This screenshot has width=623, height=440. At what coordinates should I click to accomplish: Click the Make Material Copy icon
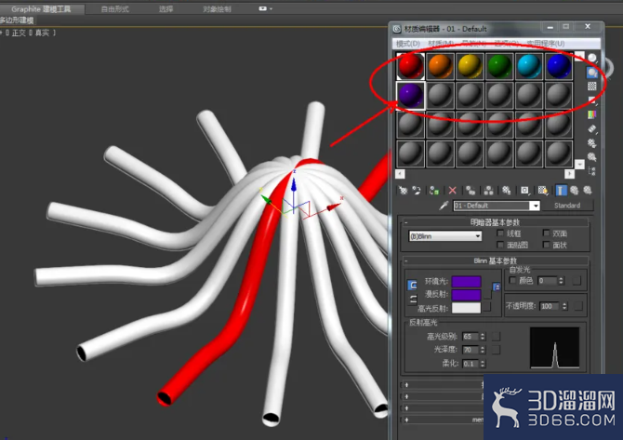click(471, 191)
